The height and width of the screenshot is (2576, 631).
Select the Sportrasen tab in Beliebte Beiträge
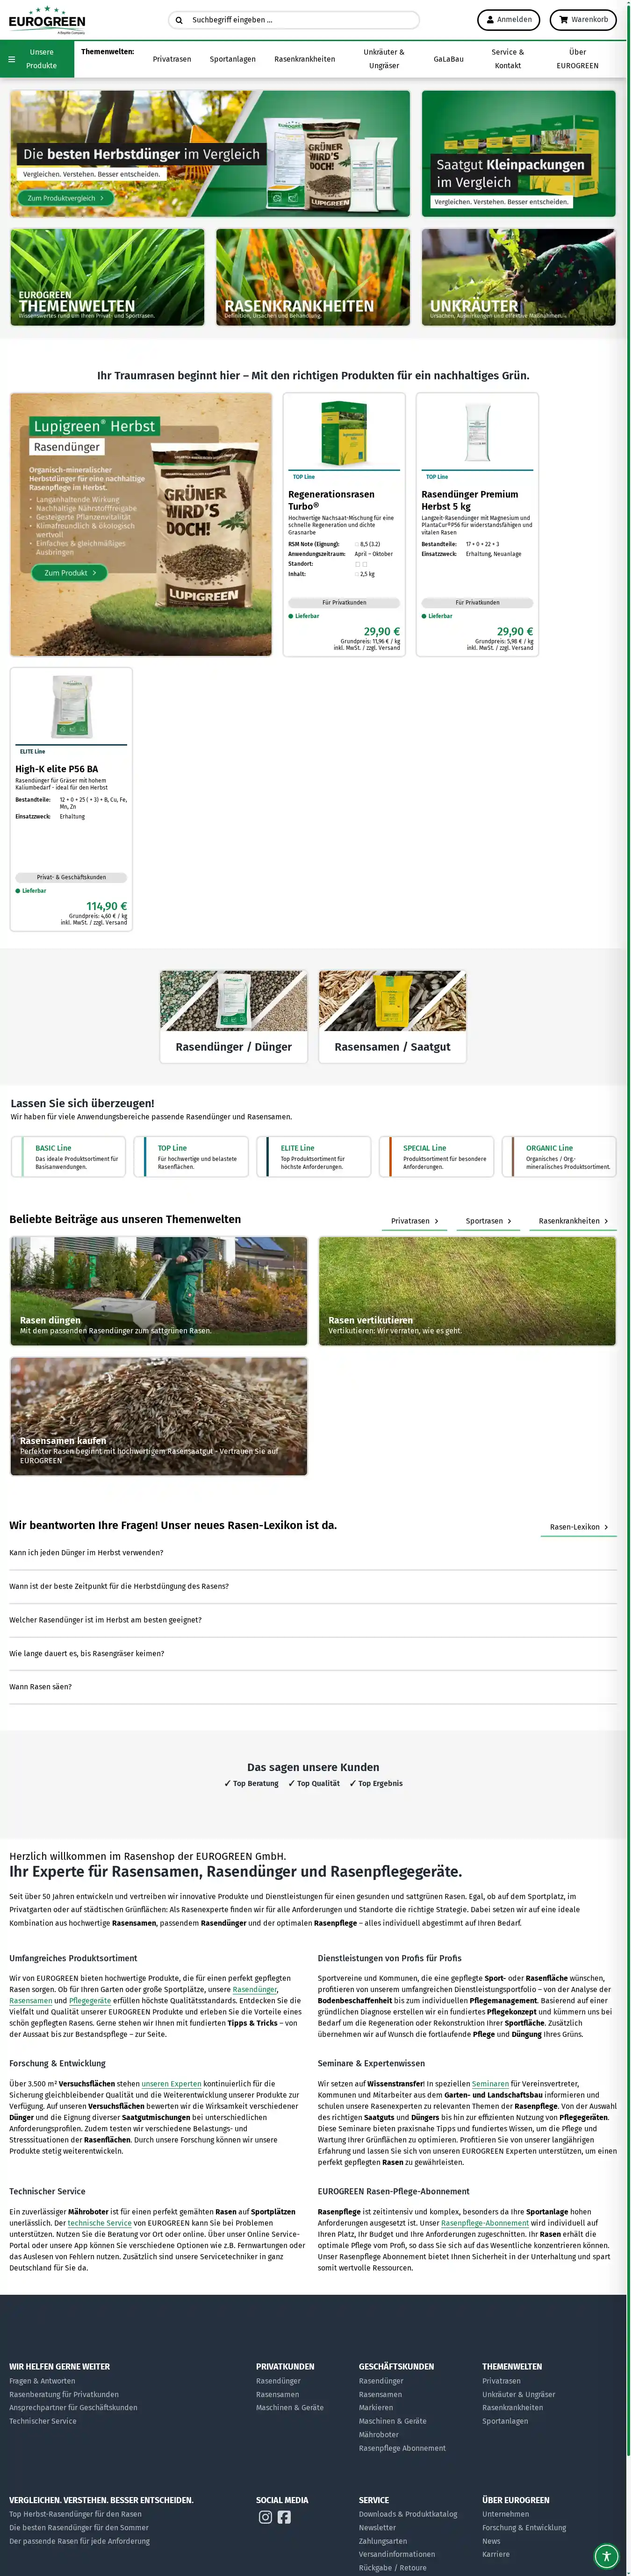coord(488,1221)
